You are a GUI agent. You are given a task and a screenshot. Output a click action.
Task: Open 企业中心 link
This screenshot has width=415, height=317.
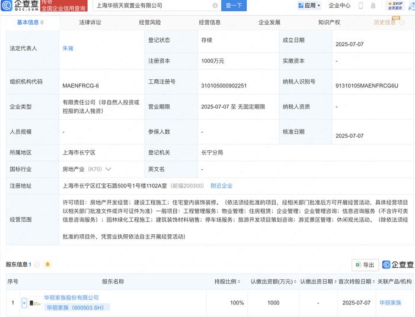pos(339,5)
